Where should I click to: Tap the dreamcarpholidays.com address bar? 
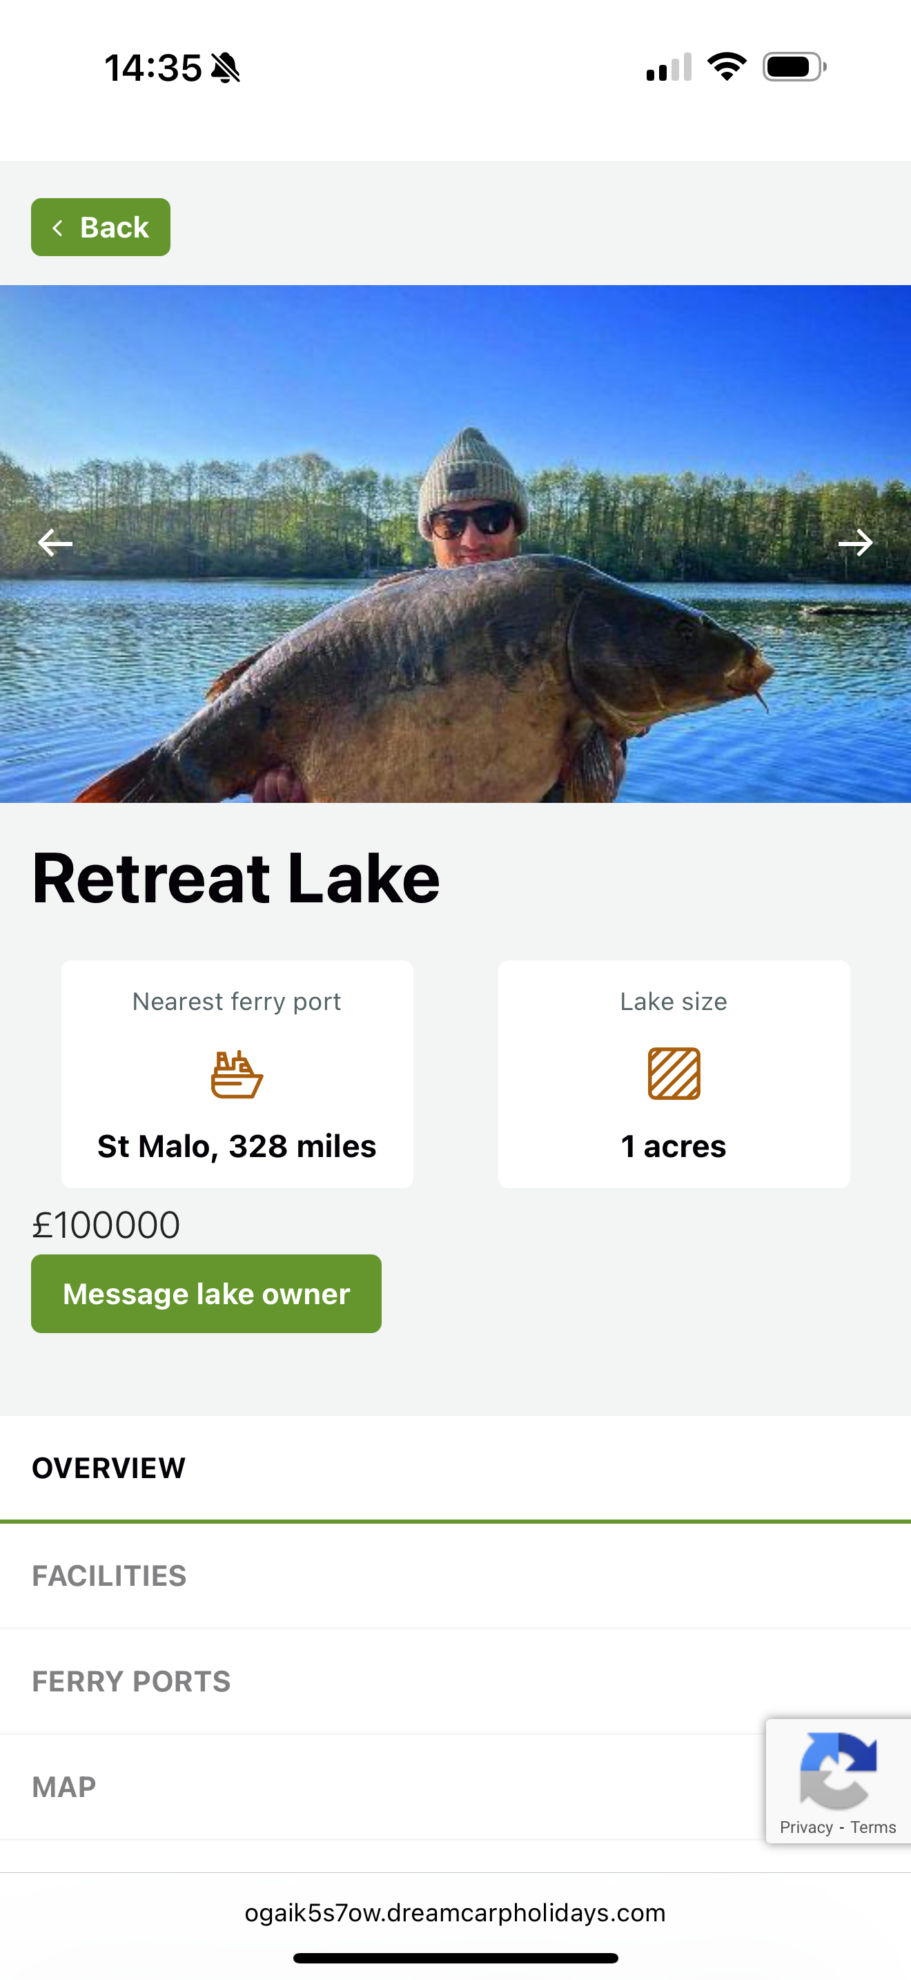pyautogui.click(x=455, y=1912)
